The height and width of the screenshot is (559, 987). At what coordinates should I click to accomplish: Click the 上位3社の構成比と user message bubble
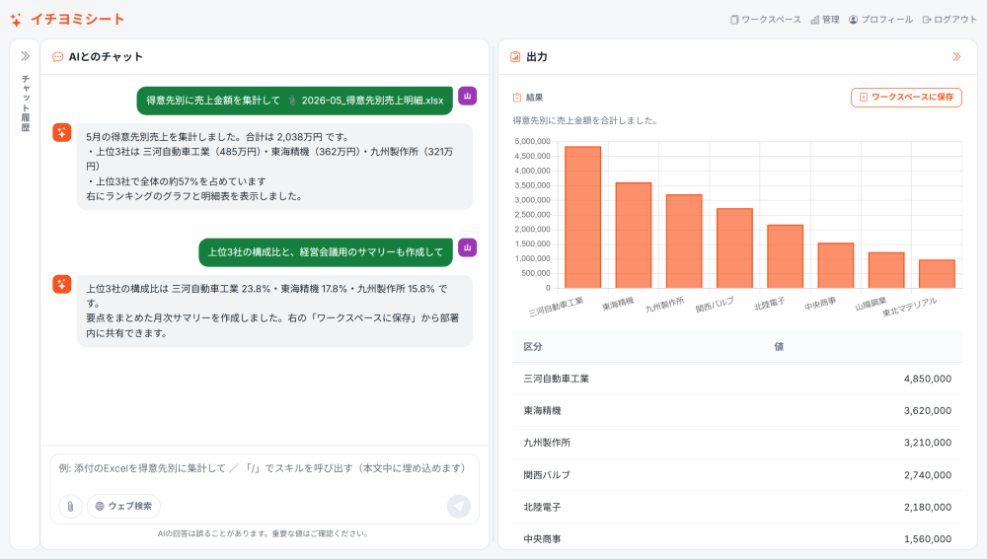click(x=326, y=252)
